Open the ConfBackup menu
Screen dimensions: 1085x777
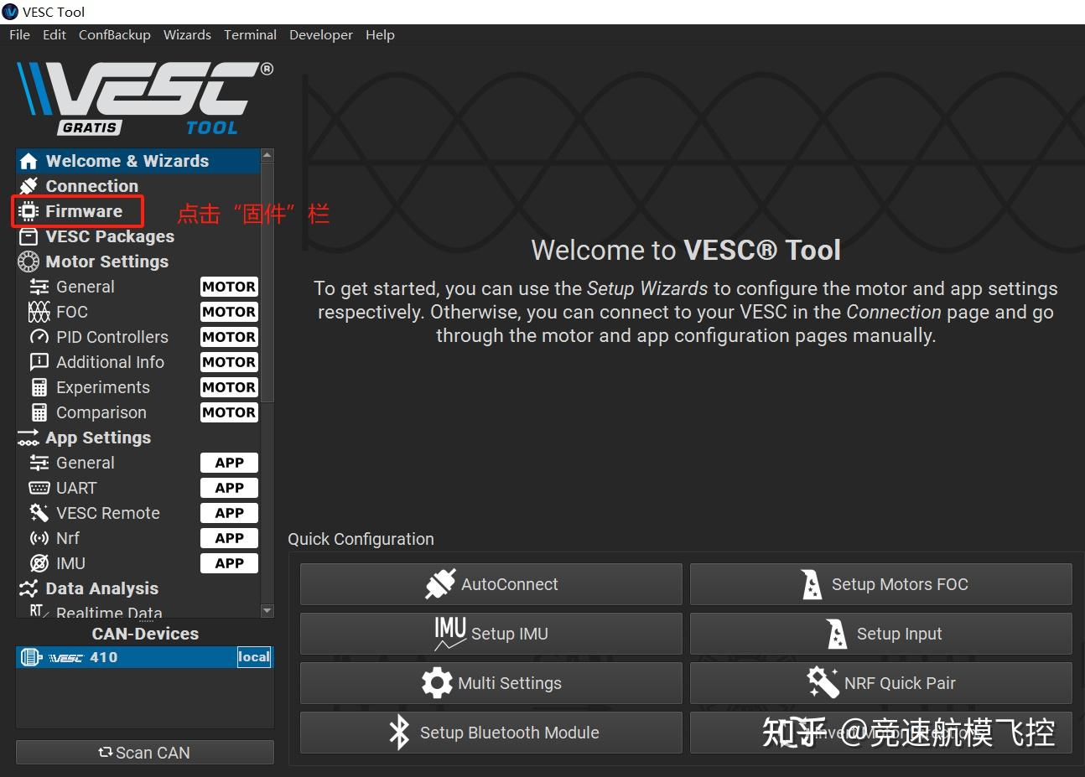coord(114,34)
